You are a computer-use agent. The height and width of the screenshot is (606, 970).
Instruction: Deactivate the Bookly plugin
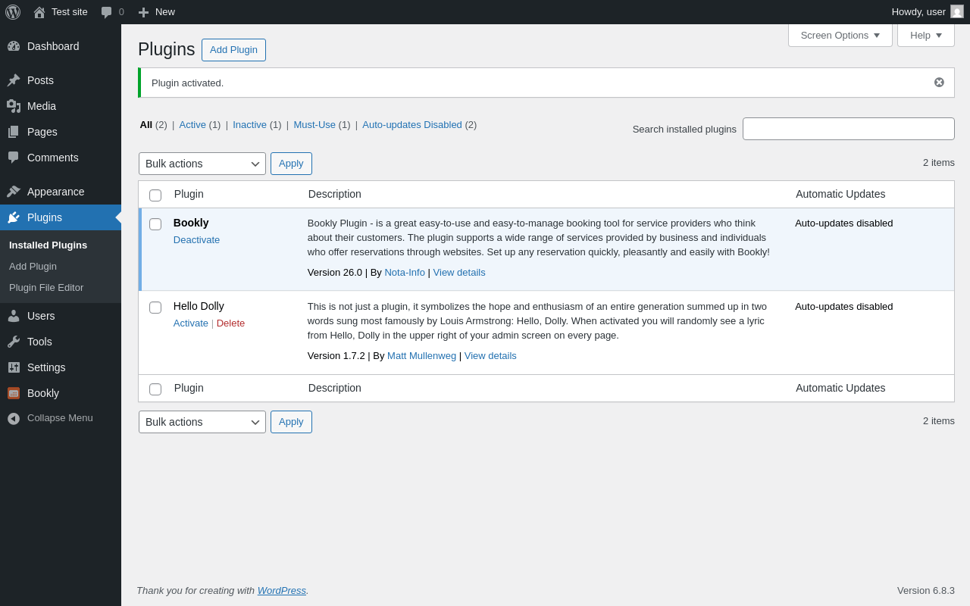click(x=196, y=240)
